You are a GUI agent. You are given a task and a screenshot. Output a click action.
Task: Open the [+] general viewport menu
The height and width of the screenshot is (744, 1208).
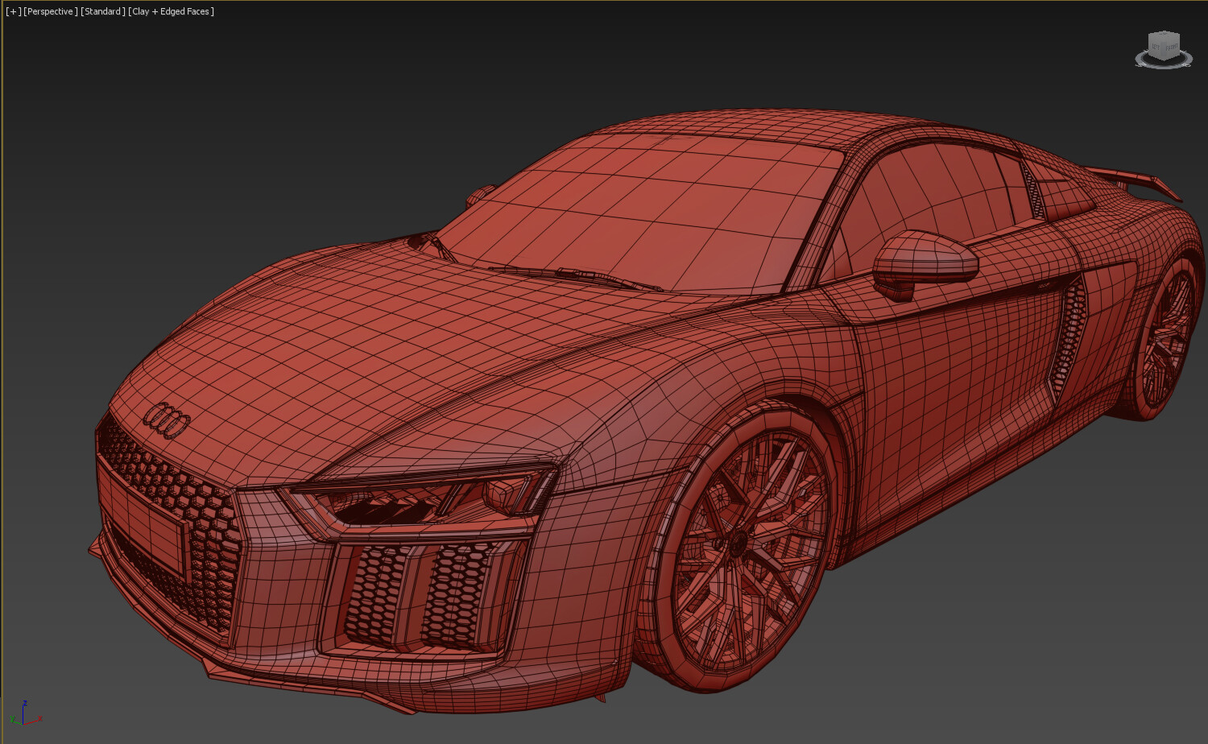click(x=14, y=10)
